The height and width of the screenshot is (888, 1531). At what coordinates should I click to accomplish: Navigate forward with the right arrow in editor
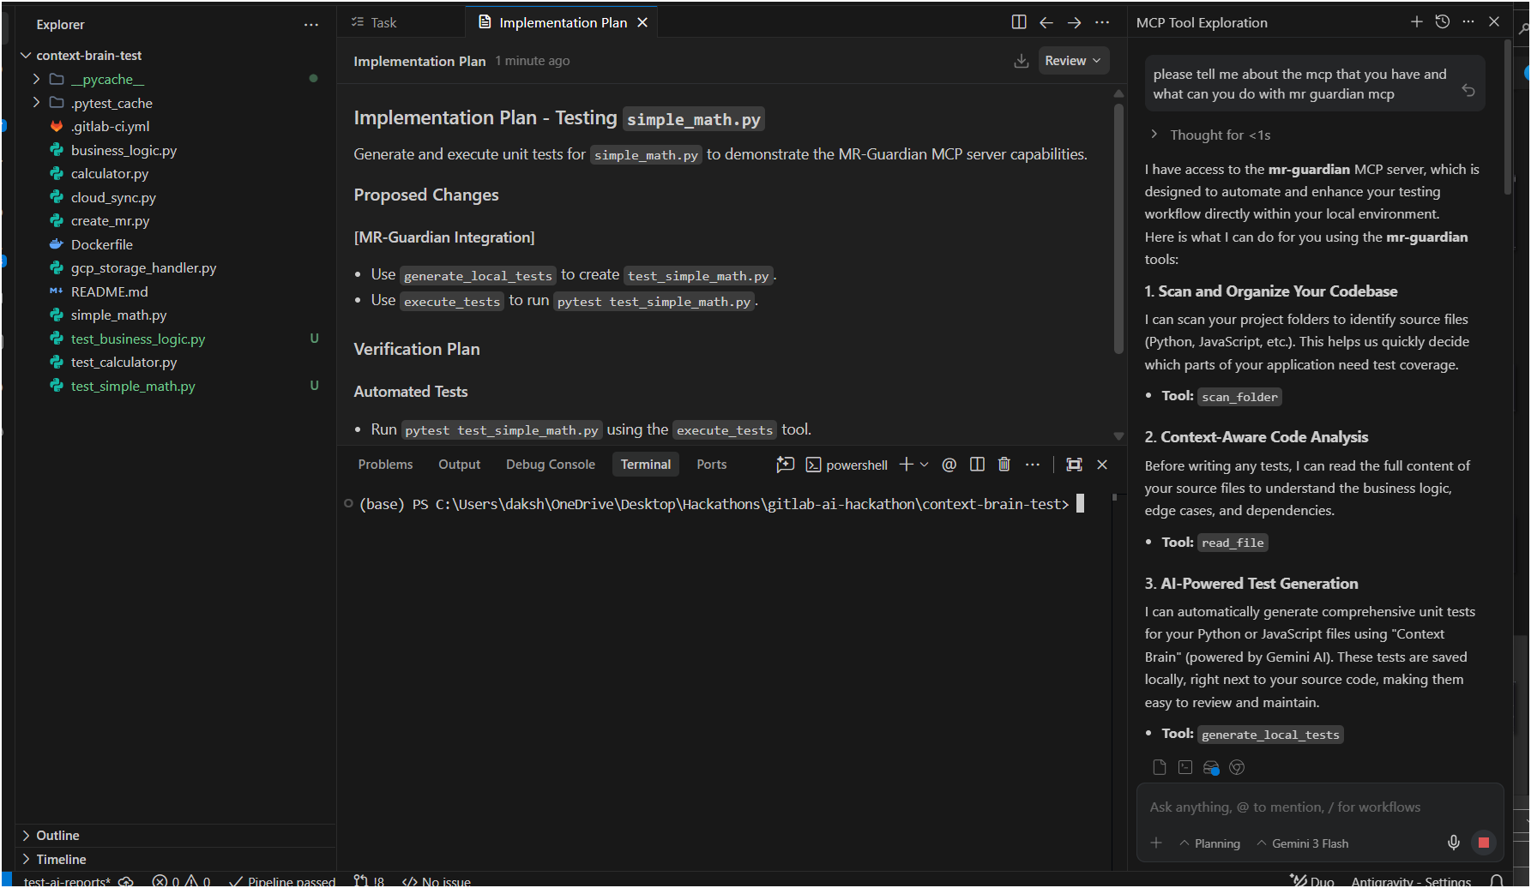pos(1074,22)
